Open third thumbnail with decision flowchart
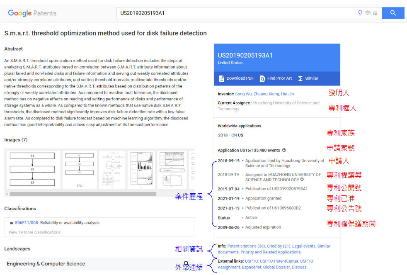The height and width of the screenshot is (275, 407). pyautogui.click(x=112, y=170)
